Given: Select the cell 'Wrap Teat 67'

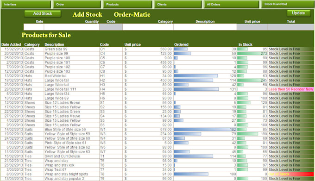Looking at the screenshot, I should coord(72,169).
